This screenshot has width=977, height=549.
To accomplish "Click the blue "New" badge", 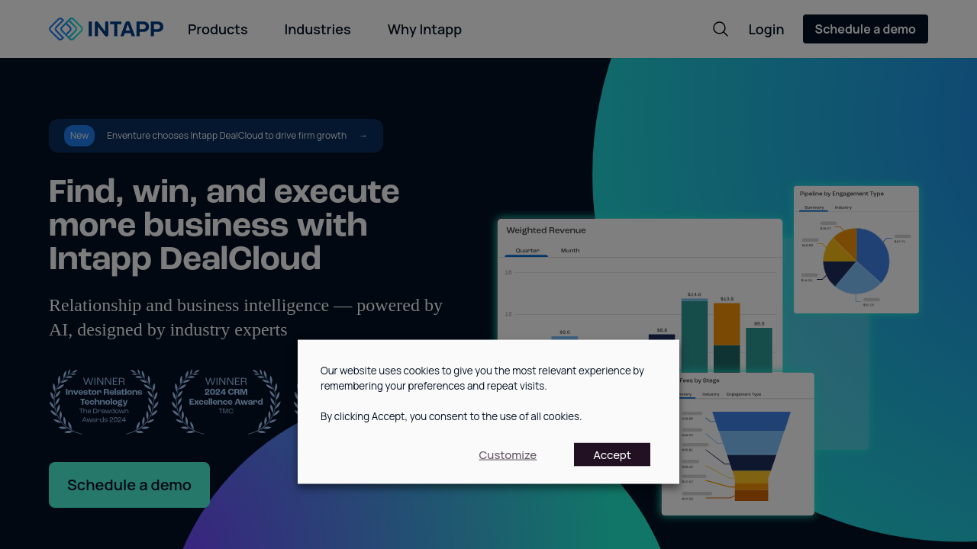I will coord(79,136).
